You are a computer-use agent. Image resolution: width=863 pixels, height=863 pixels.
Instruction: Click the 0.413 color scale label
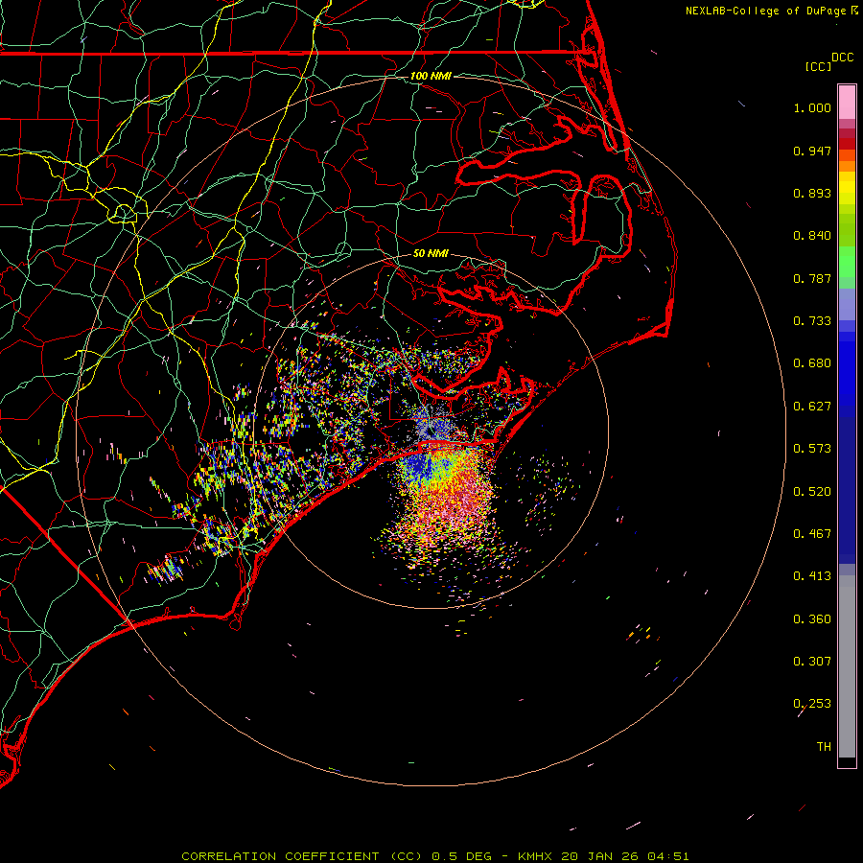(x=812, y=576)
